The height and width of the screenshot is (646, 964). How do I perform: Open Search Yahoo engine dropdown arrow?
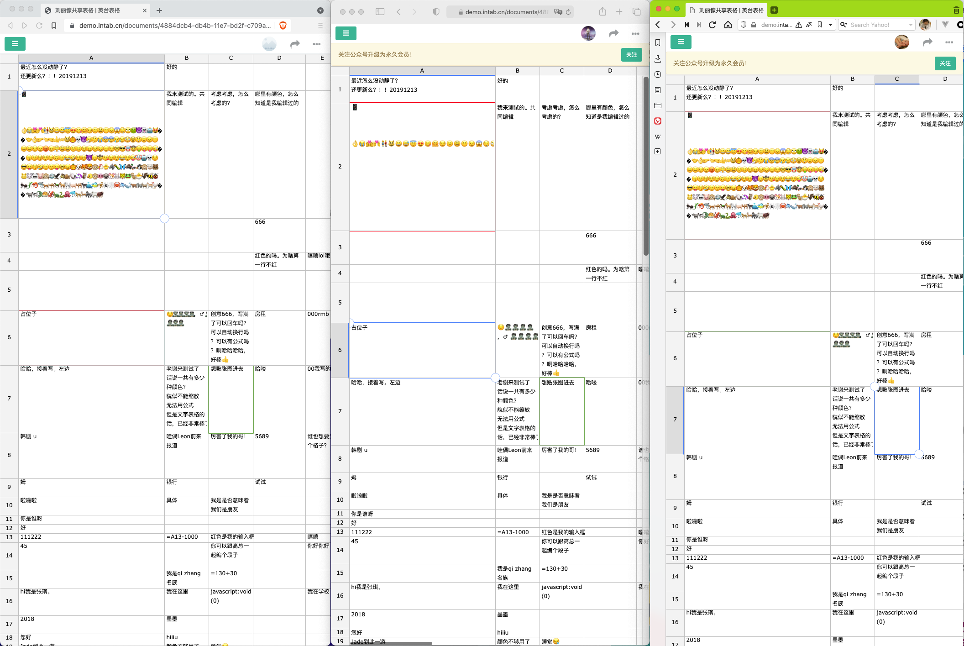(911, 25)
